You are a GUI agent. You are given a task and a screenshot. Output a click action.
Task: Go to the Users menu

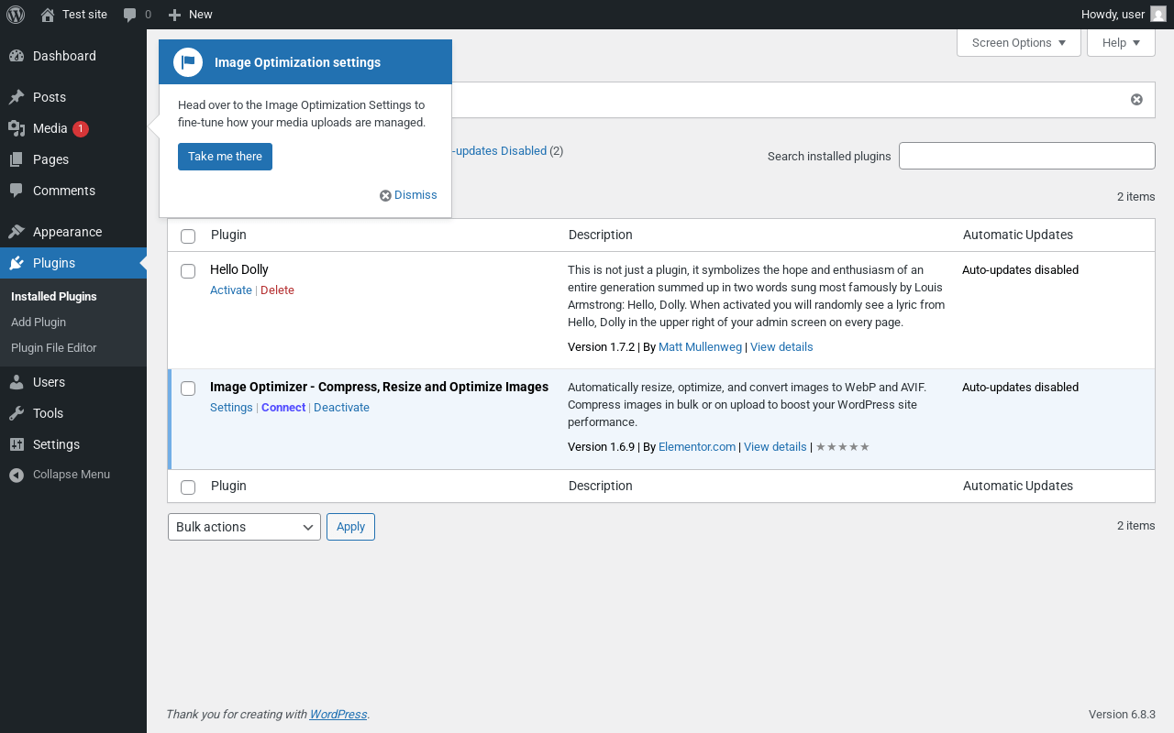(49, 382)
